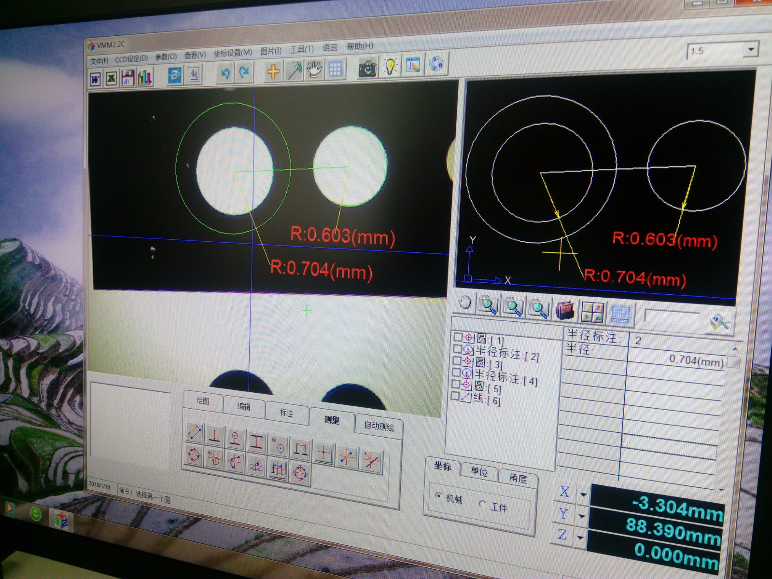Click the blue undo arrow icon

225,74
